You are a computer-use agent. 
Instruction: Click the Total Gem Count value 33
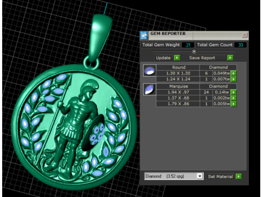(241, 45)
